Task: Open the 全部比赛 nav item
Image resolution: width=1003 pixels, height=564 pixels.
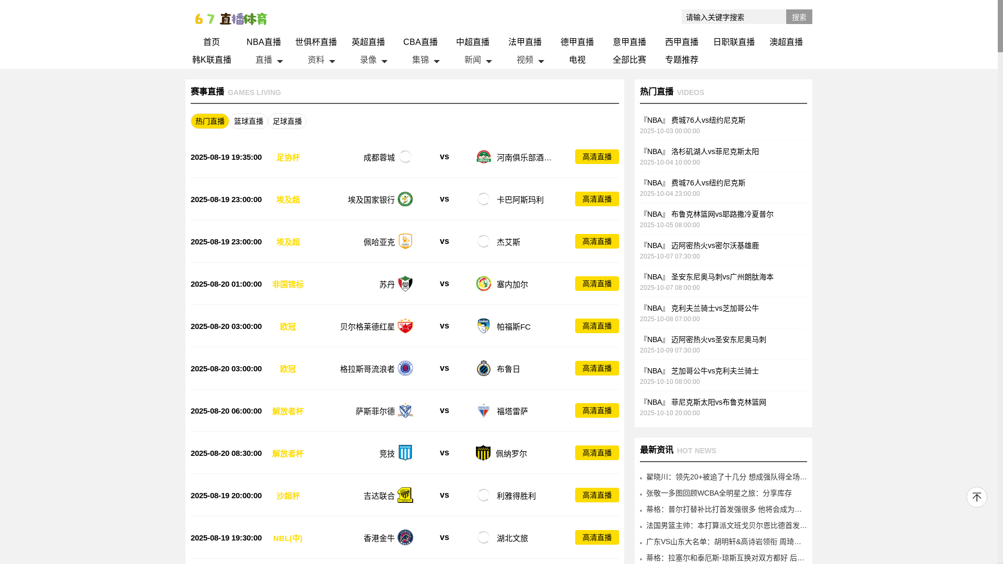Action: point(629,60)
